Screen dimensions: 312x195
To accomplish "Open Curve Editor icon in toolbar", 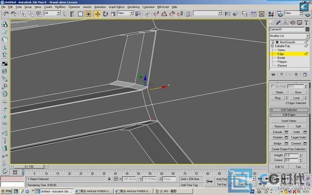I will [x=253, y=14].
